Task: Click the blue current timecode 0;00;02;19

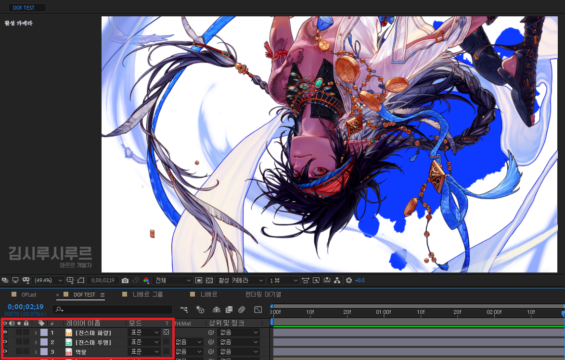Action: 26,307
